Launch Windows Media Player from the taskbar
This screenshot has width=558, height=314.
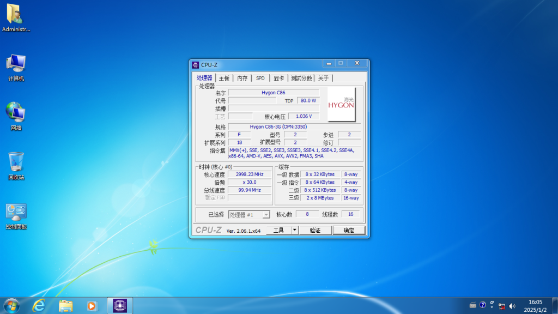93,306
